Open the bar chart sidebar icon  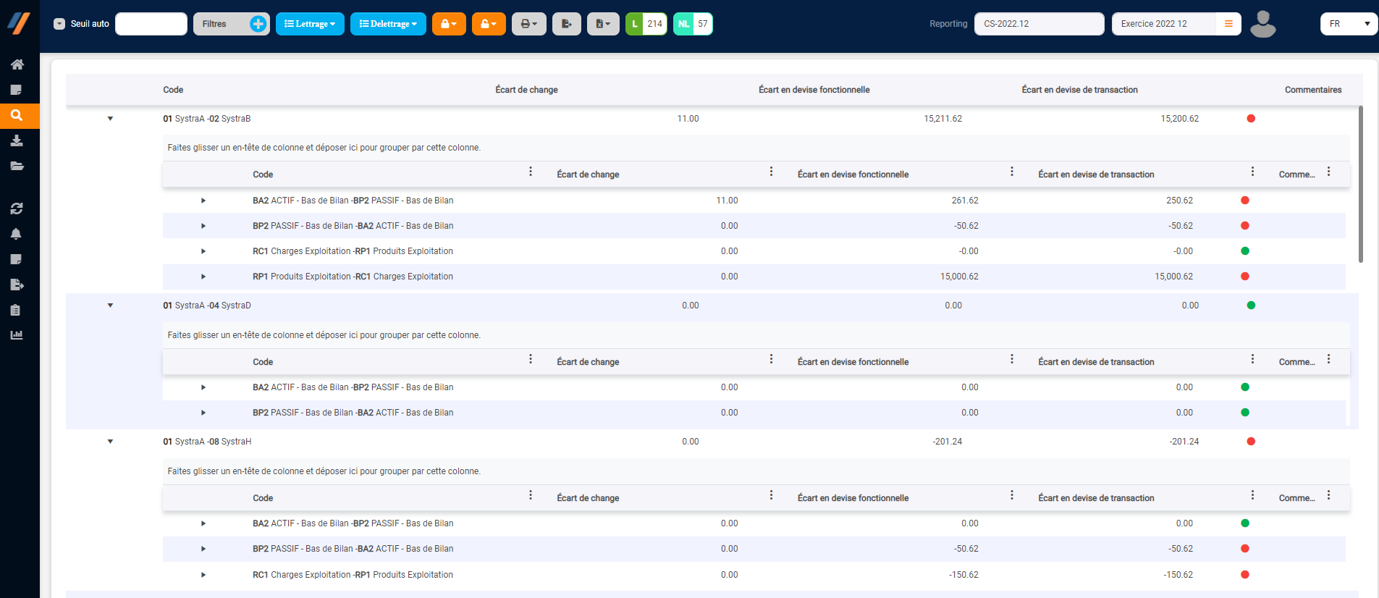pos(17,335)
